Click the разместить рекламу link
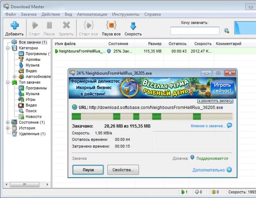The height and width of the screenshot is (198, 256). pyautogui.click(x=215, y=101)
